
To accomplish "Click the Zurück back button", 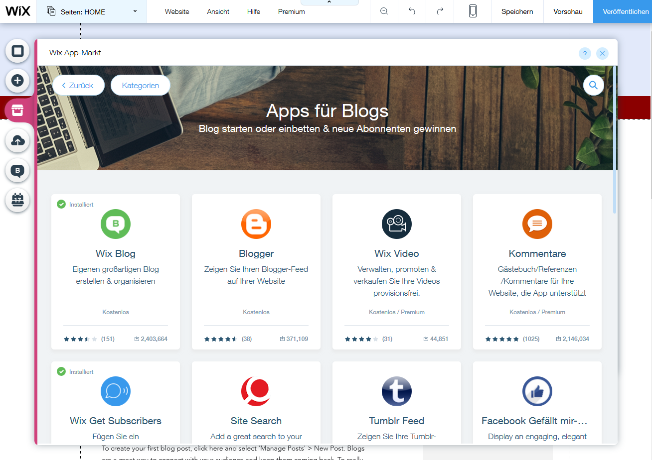I will coord(78,85).
